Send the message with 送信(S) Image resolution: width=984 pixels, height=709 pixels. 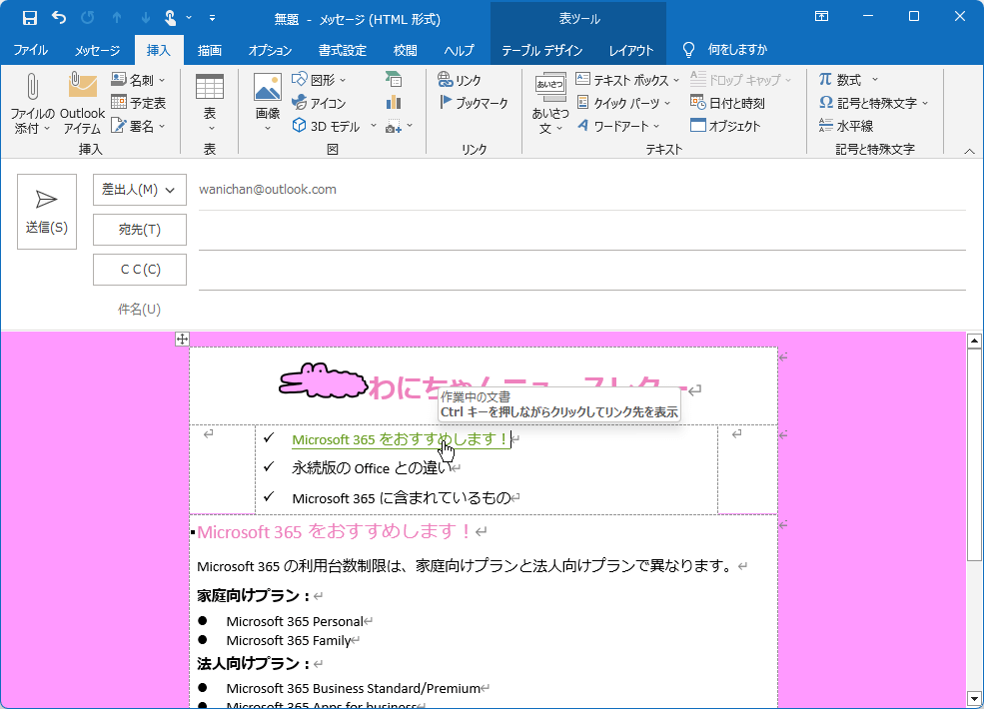click(x=47, y=212)
